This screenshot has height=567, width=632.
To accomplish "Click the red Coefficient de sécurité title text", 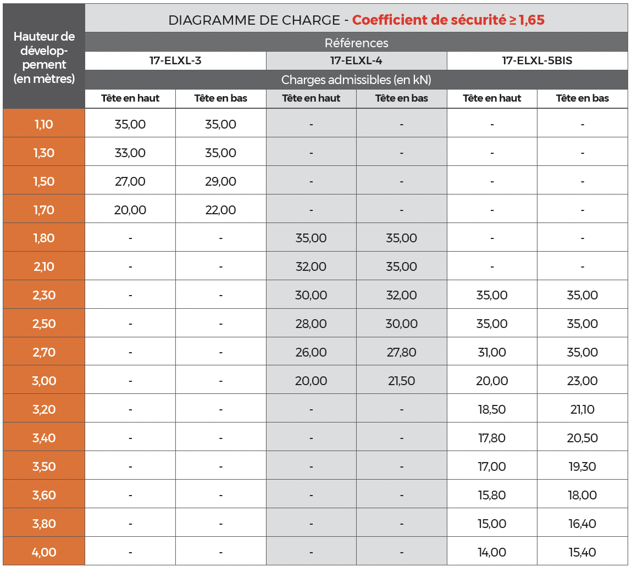I will (448, 20).
